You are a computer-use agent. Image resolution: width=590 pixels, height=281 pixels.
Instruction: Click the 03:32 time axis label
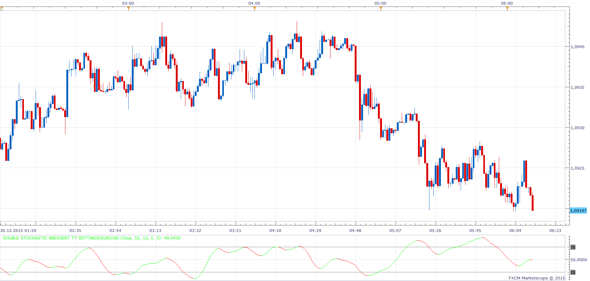click(195, 230)
